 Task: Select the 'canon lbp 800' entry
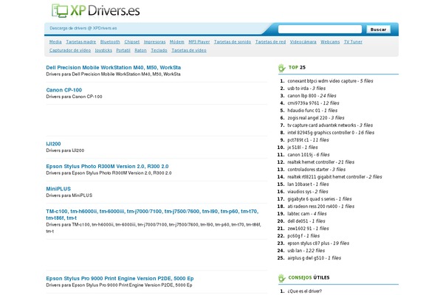[312, 96]
